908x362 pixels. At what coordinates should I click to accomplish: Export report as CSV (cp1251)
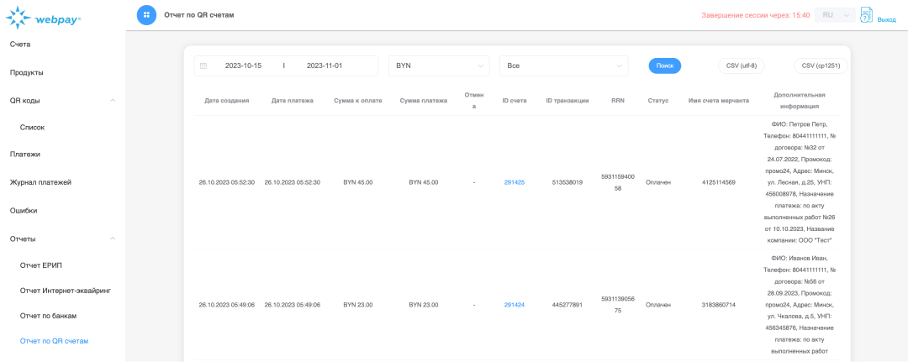[x=821, y=66]
